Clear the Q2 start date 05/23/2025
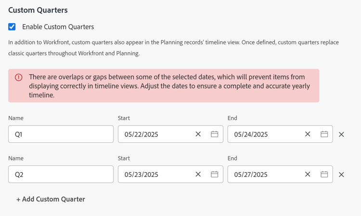The height and width of the screenshot is (216, 361). [x=198, y=174]
